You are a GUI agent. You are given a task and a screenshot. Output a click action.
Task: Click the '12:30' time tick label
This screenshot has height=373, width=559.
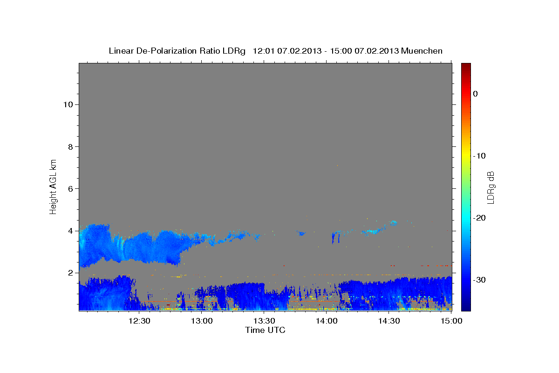tap(139, 321)
